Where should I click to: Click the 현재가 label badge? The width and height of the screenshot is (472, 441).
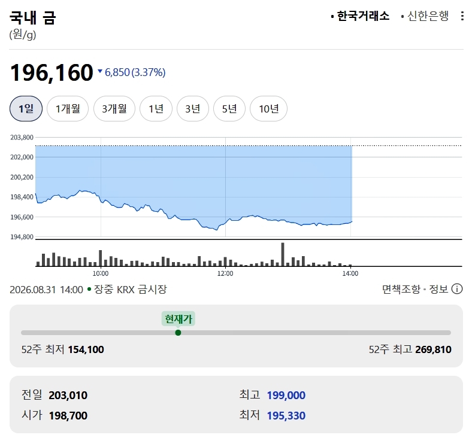point(178,319)
